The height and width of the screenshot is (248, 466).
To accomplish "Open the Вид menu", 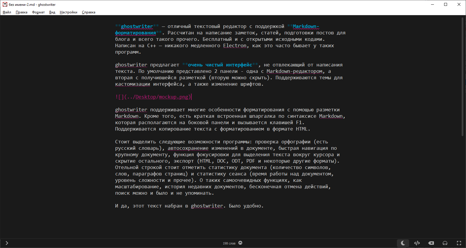I will coord(52,12).
